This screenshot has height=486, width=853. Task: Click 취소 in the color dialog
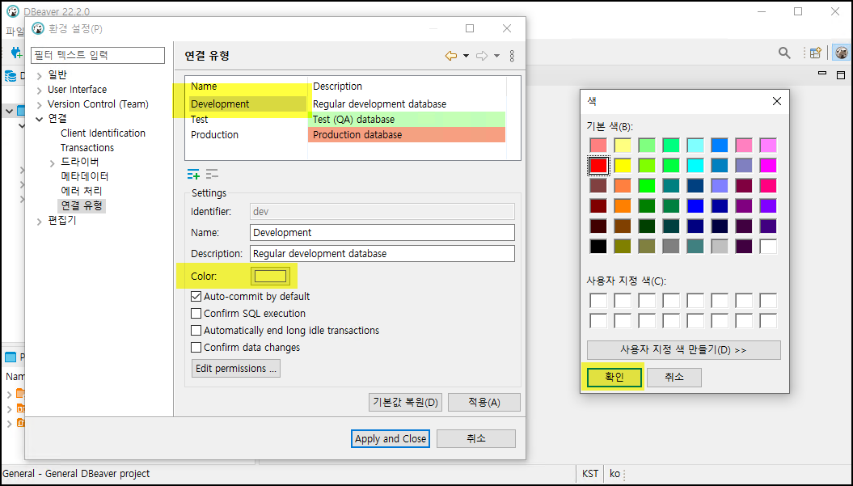point(674,377)
